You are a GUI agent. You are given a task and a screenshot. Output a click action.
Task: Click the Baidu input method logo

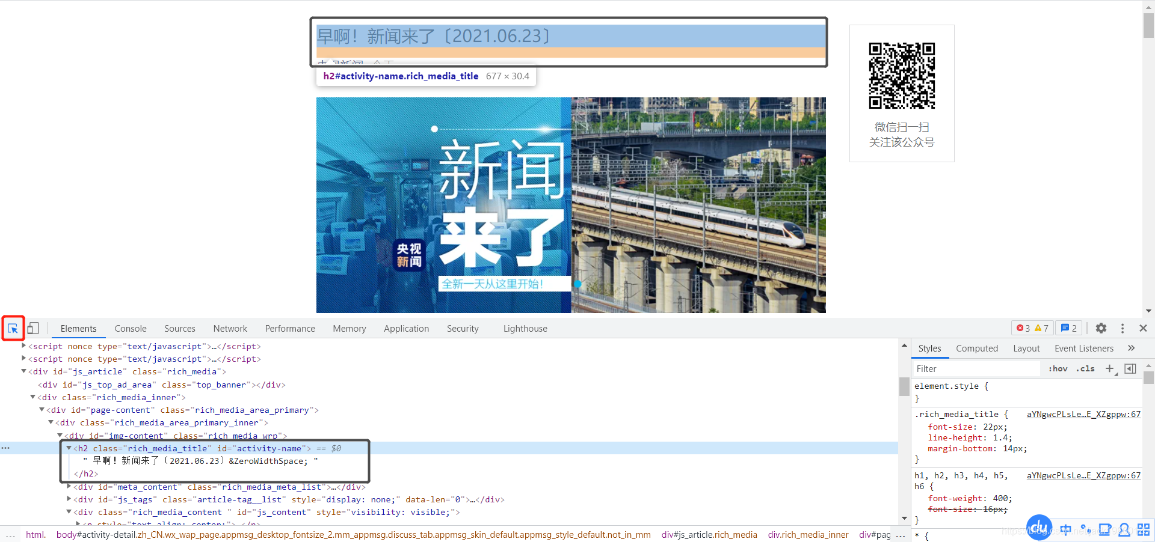pos(1039,528)
